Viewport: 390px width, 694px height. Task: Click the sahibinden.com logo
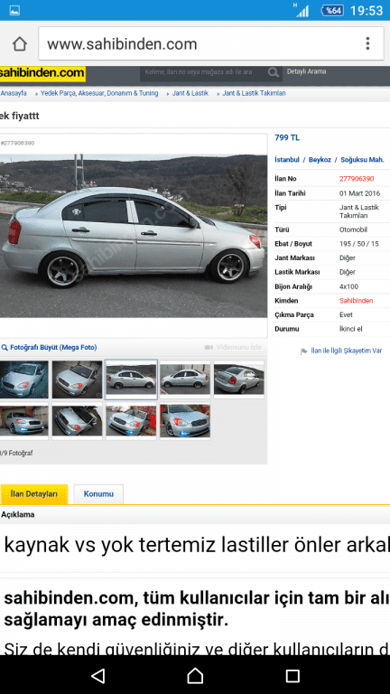[x=42, y=73]
